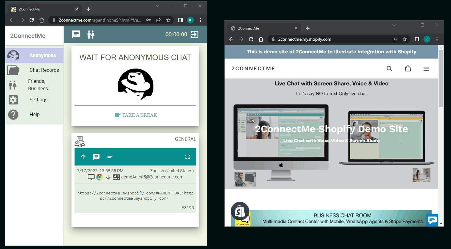Click the 2ConnectMe Shopify Demo Site heading

pos(331,129)
